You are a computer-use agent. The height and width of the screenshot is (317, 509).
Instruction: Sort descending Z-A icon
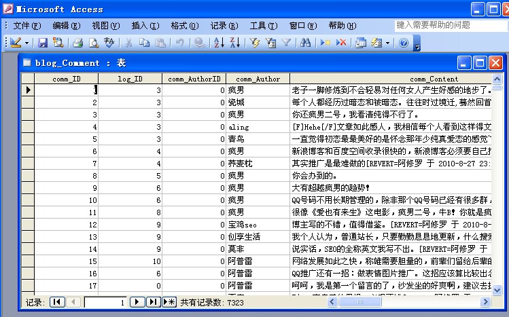click(235, 43)
